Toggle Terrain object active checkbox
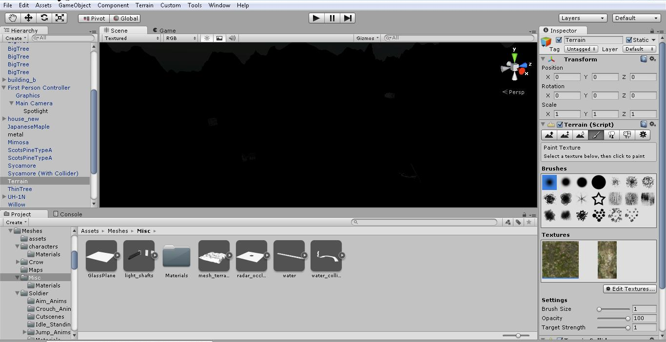 (x=559, y=40)
